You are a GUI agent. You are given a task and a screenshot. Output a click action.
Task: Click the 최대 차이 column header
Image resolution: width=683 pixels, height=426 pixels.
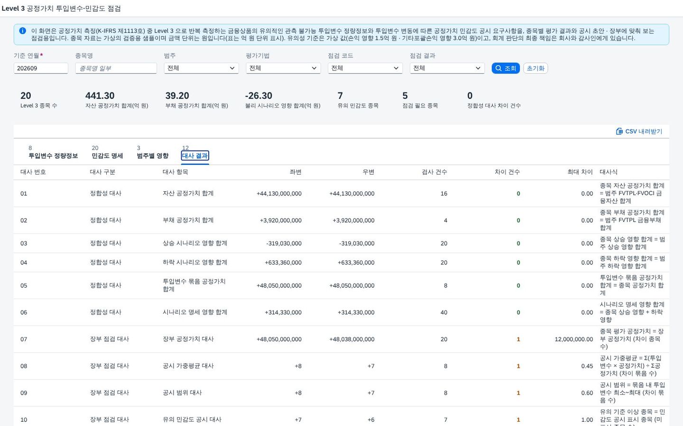tap(580, 172)
